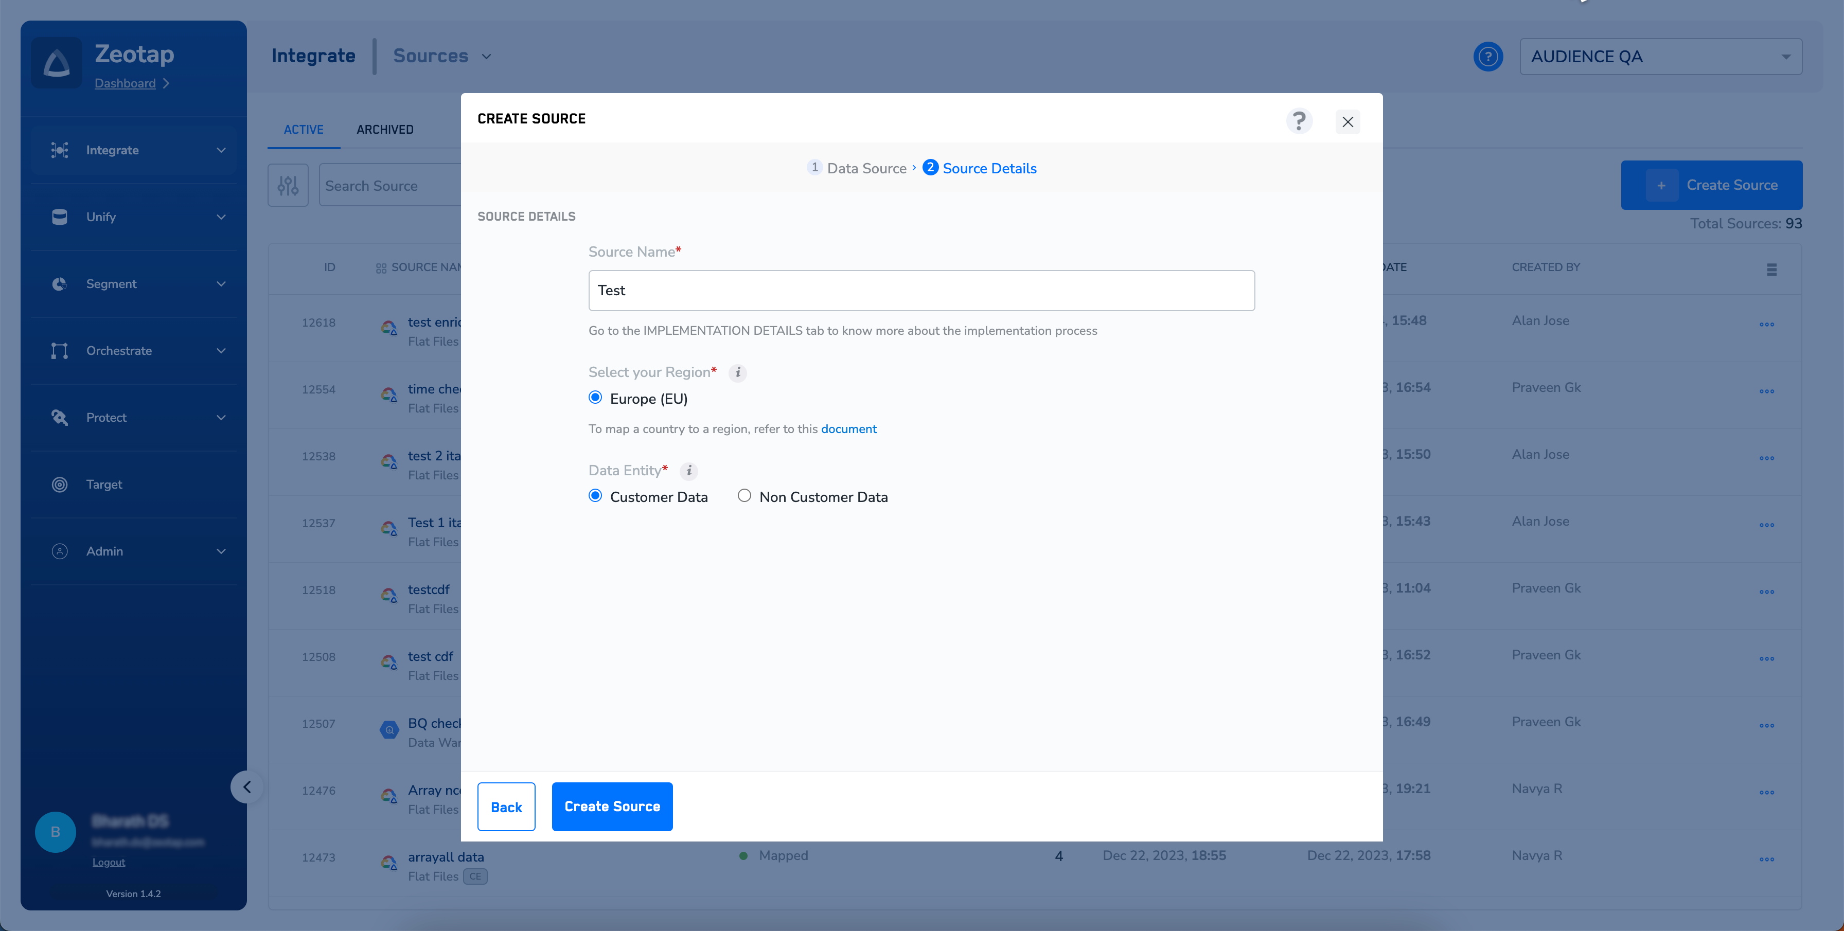This screenshot has width=1844, height=931.
Task: Open the region mapping document link
Action: pos(848,429)
